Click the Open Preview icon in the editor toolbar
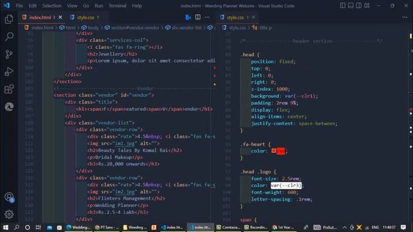This screenshot has height=232, width=413. [x=188, y=17]
